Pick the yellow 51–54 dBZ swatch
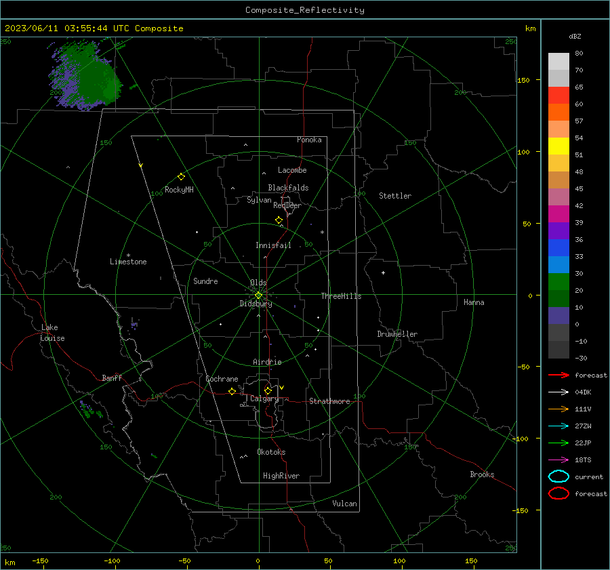Viewport: 610px width, 570px height. pyautogui.click(x=558, y=146)
